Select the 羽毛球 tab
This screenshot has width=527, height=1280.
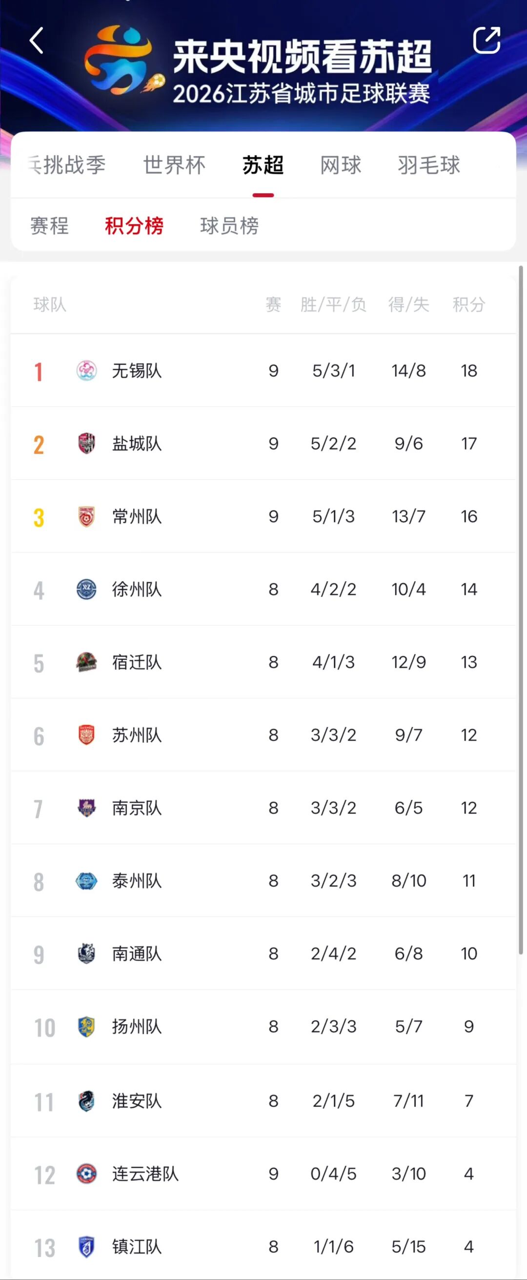(429, 165)
